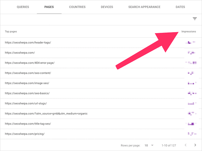The width and height of the screenshot is (202, 151).
Task: Click the Top pages column header
Action: [x=11, y=31]
